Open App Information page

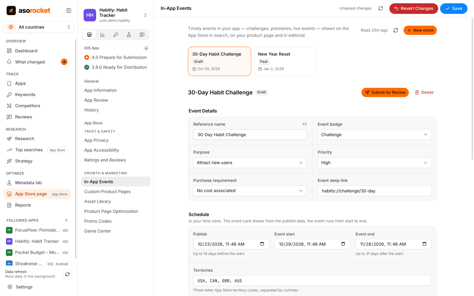coord(116,90)
